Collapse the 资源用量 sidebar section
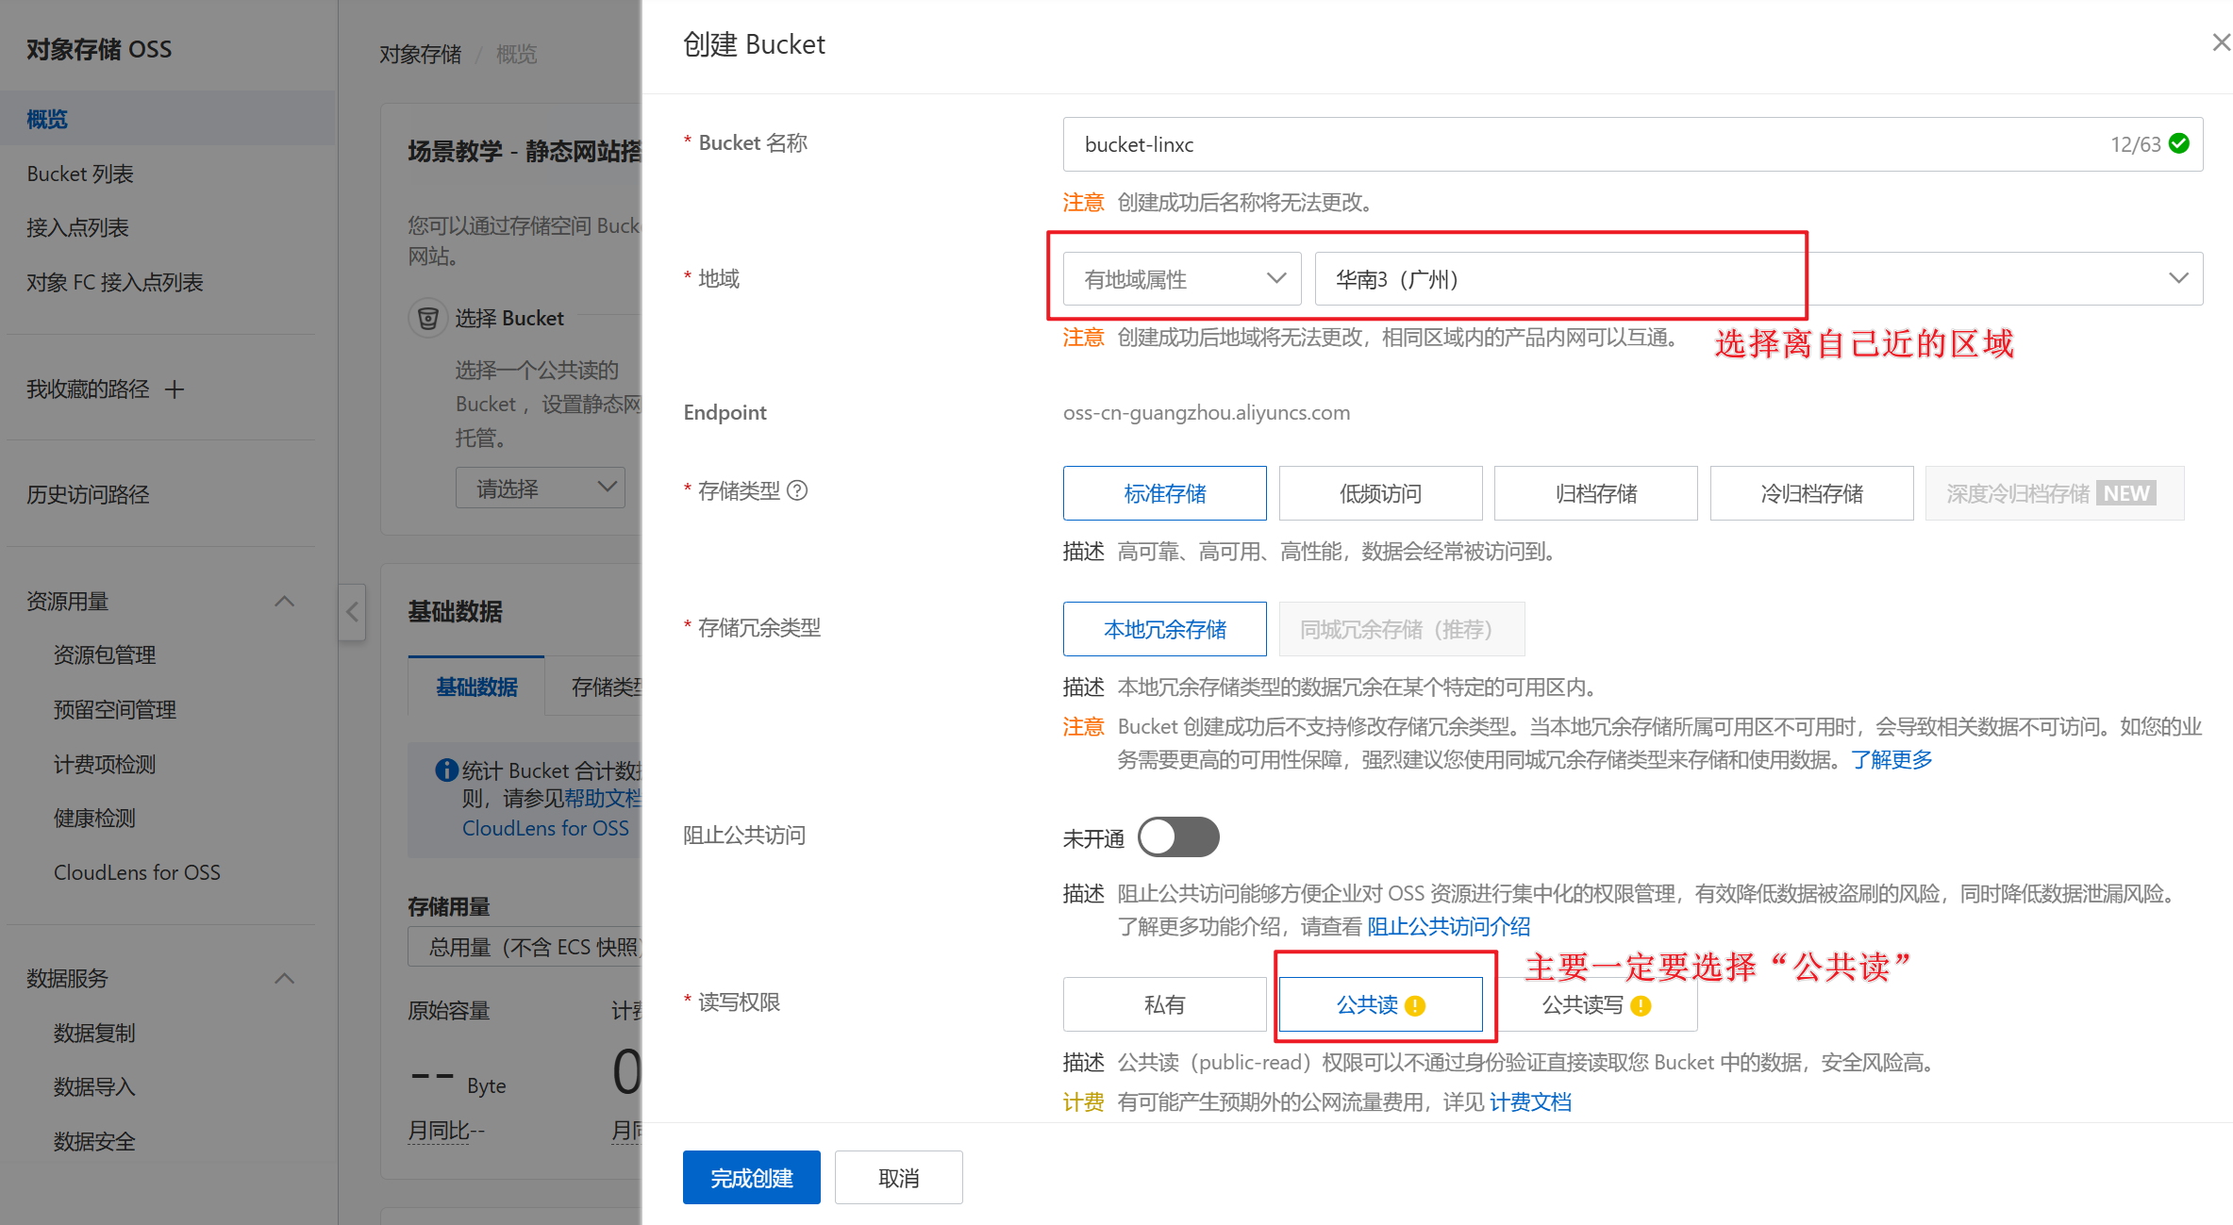2233x1225 pixels. (x=284, y=601)
